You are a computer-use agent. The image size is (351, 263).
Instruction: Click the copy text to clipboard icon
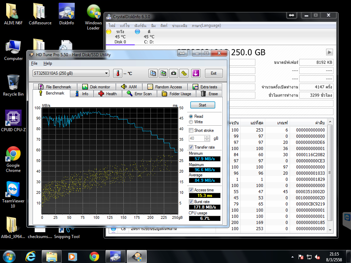[153, 73]
